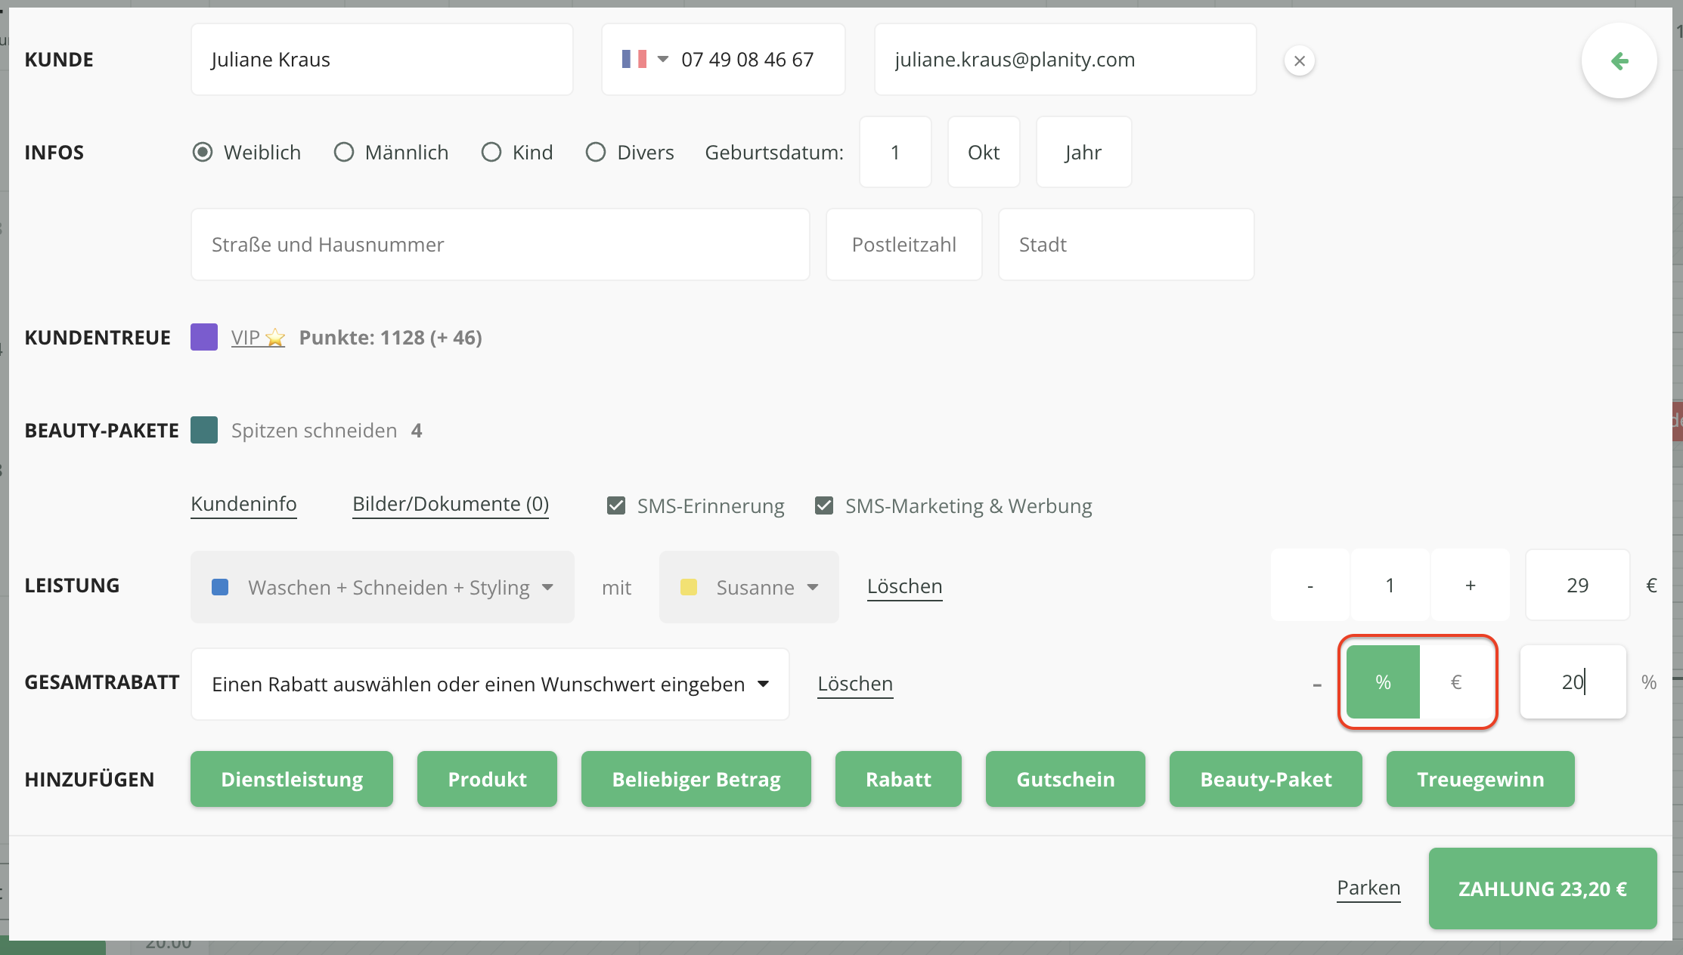Open the Gesamtrabatt discount selection dropdown
This screenshot has height=955, width=1683.
coord(490,684)
